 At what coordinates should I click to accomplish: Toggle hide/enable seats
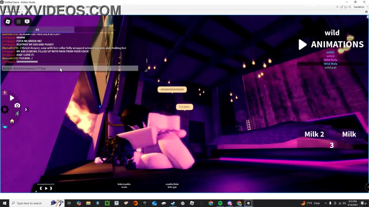[124, 185]
